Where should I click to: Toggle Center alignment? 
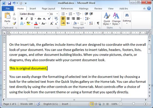coord(68,19)
